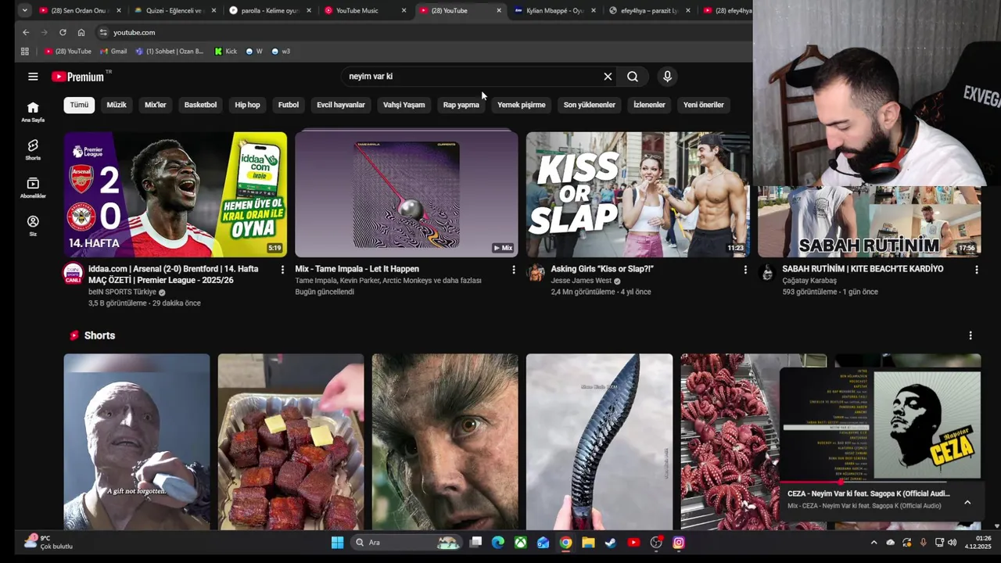Open Windows Start menu
1001x563 pixels.
tap(337, 543)
